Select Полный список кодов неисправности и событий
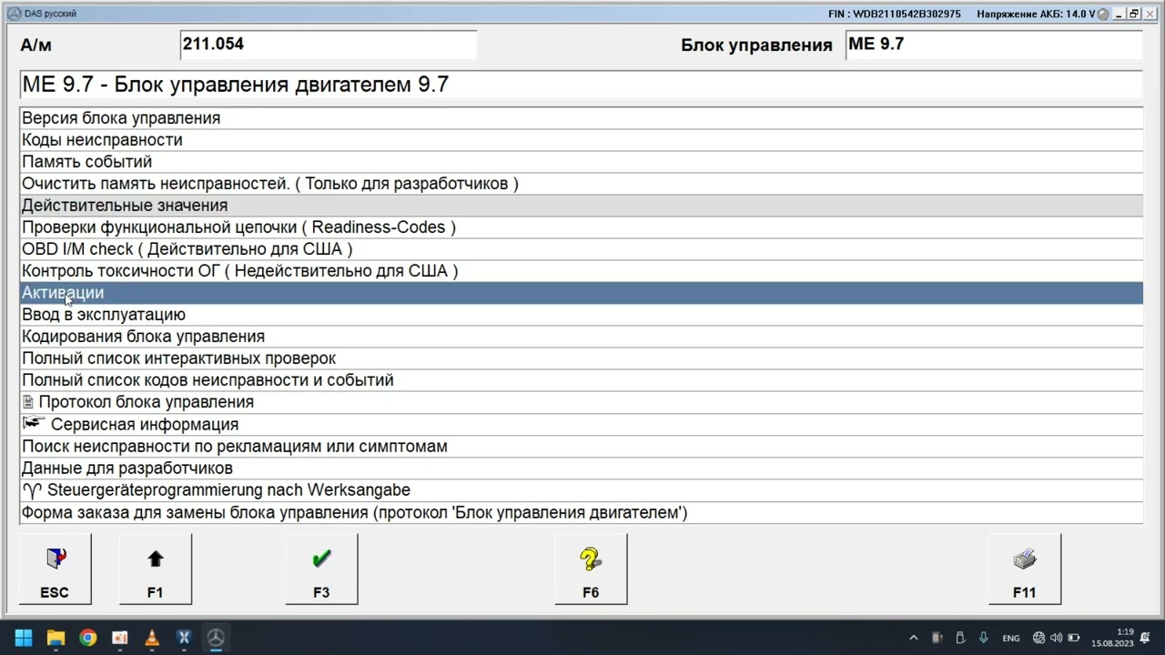Screen dimensions: 1165x655 pyautogui.click(x=581, y=380)
